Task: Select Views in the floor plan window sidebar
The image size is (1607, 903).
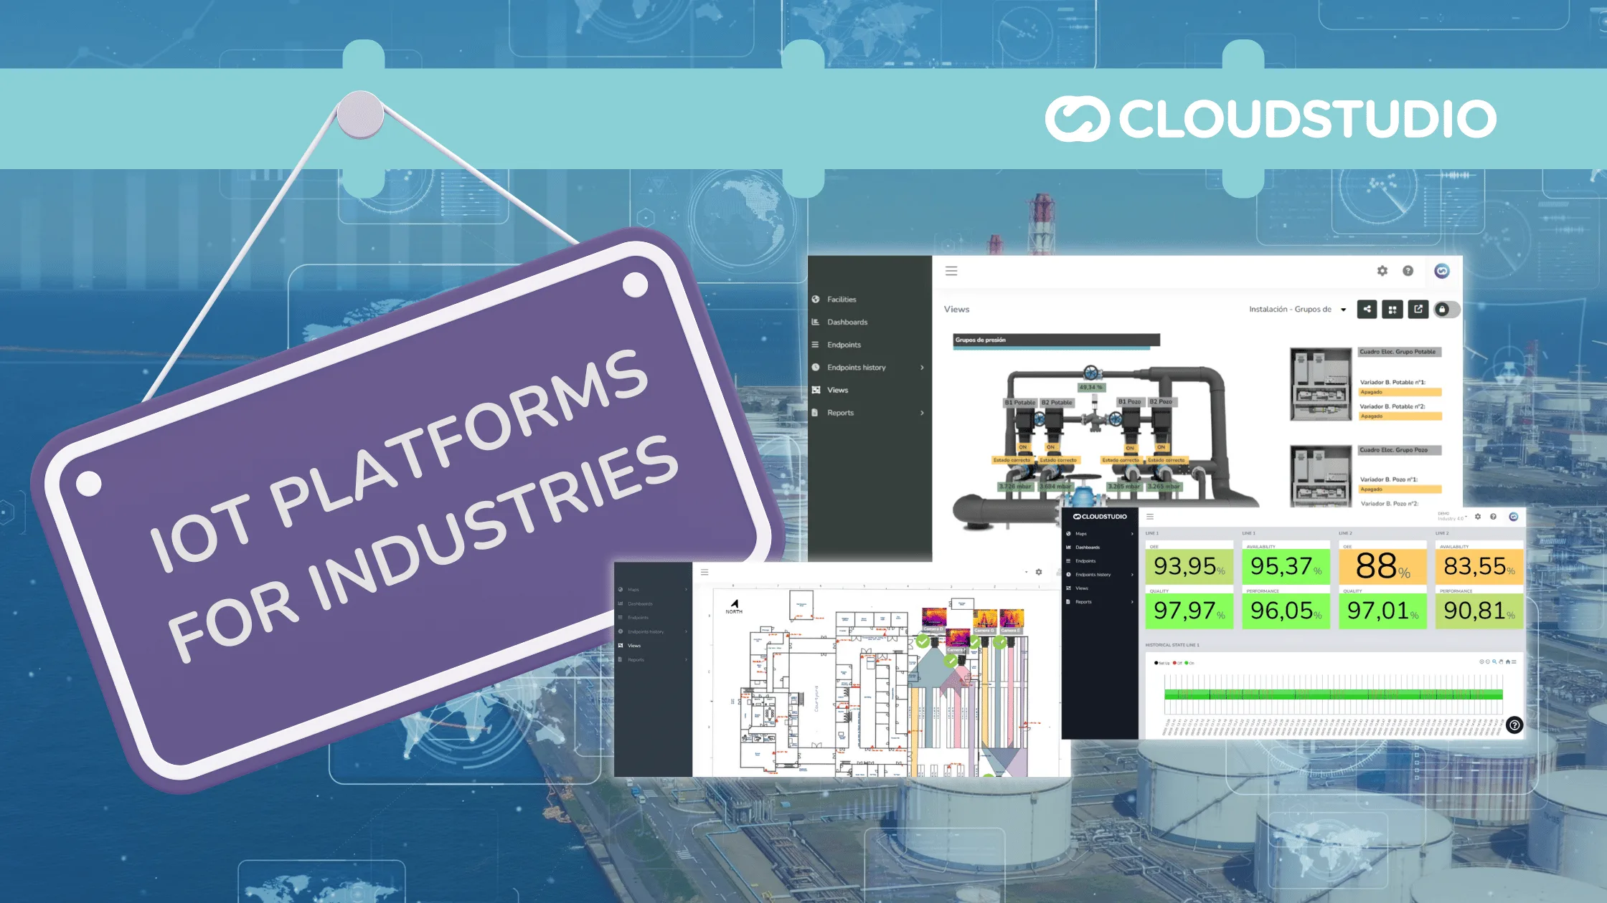Action: (x=630, y=646)
